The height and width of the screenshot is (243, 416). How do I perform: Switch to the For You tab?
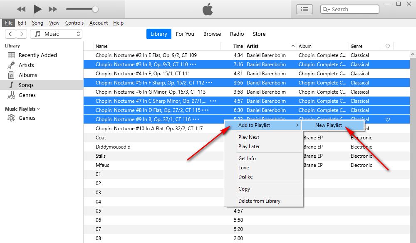click(x=185, y=34)
